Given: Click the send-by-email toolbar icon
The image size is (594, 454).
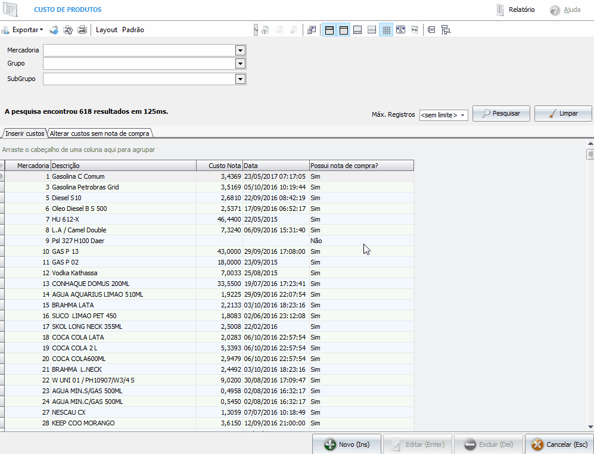Looking at the screenshot, I should tap(54, 30).
